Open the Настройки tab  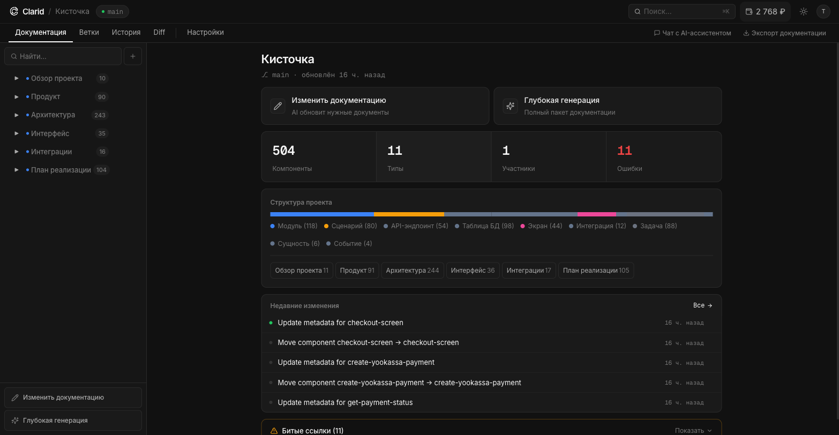(205, 33)
